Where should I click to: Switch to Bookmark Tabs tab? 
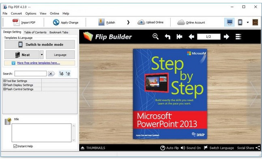[59, 32]
